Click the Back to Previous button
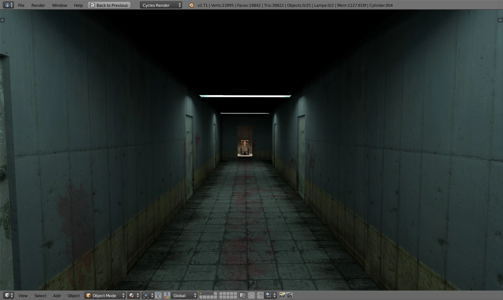The image size is (503, 300). click(x=109, y=5)
